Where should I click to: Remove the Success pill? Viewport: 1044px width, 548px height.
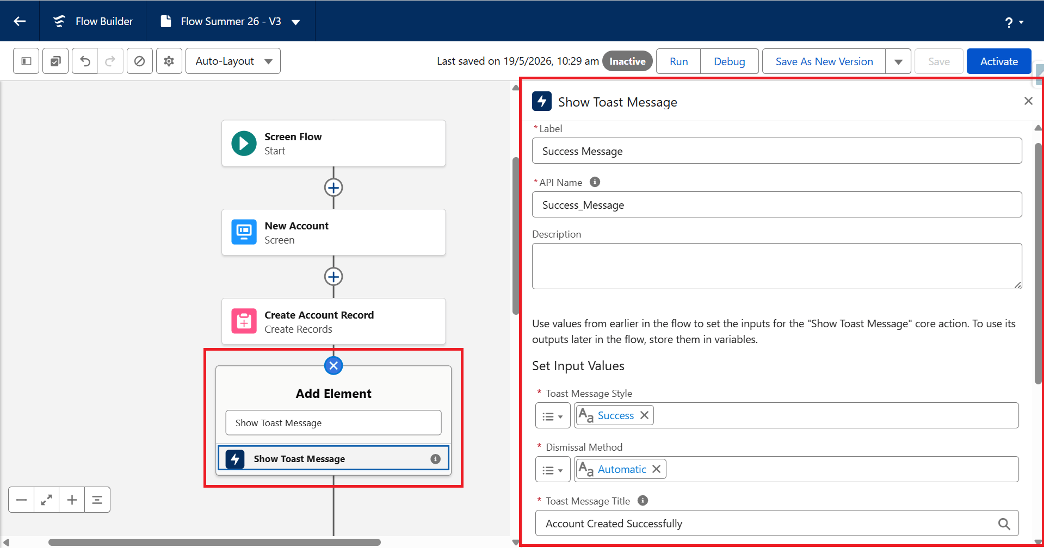pos(645,415)
